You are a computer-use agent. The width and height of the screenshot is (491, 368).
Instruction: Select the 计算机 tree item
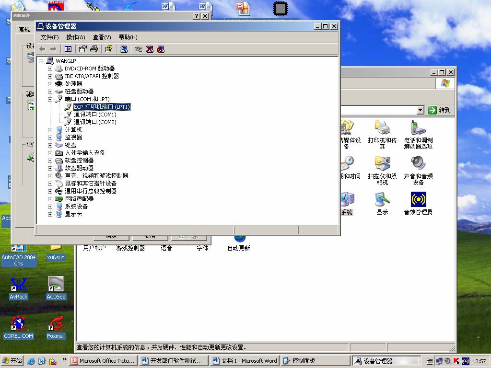(73, 130)
